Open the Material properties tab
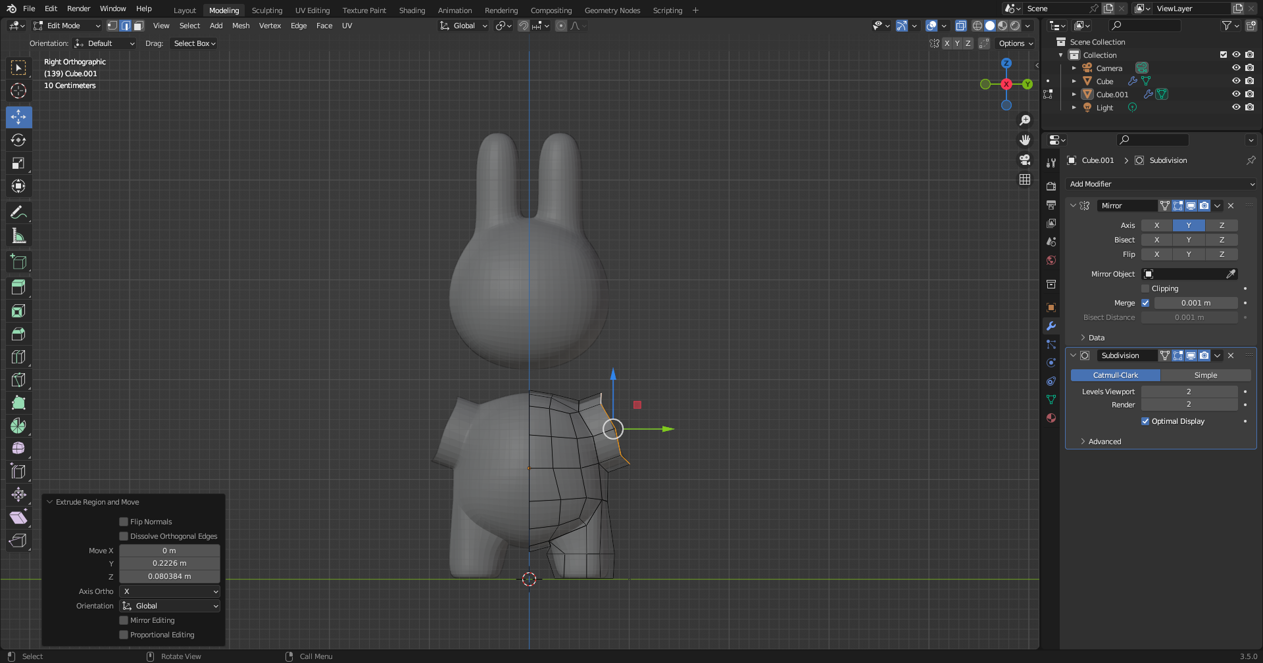 (x=1051, y=418)
